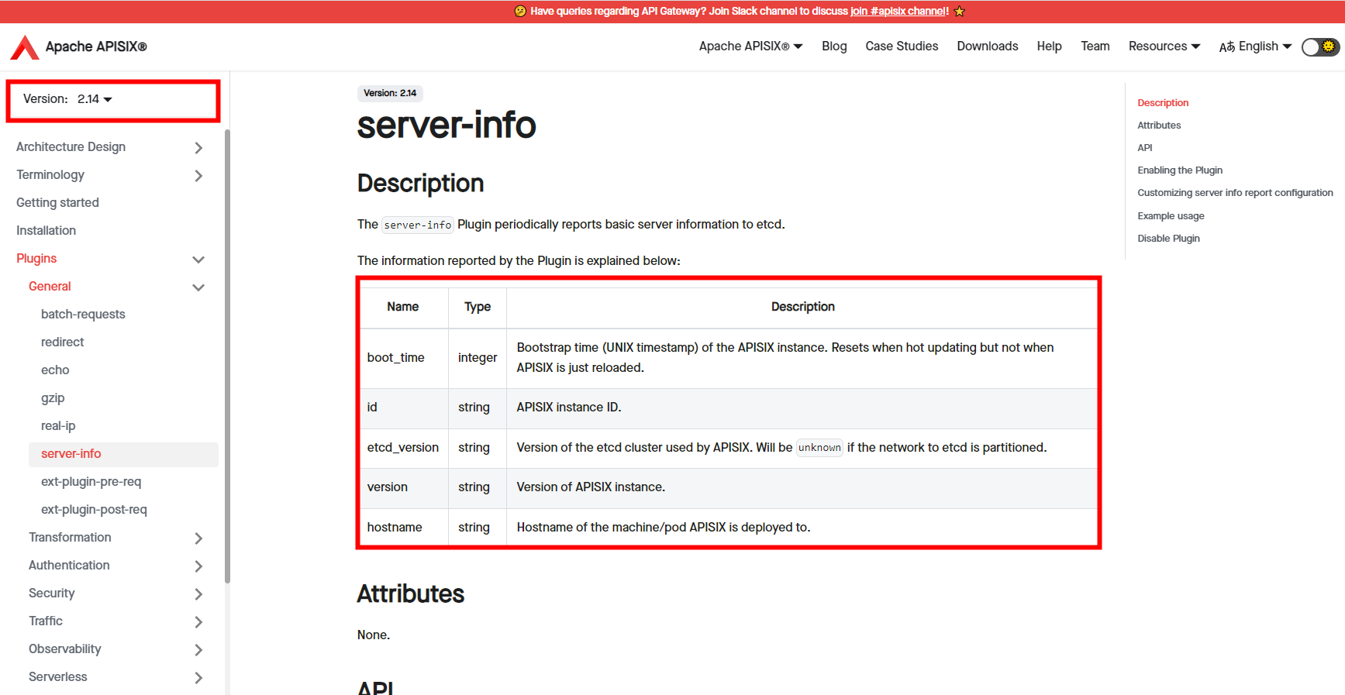The image size is (1345, 695).
Task: Open the Downloads page
Action: pyautogui.click(x=987, y=46)
